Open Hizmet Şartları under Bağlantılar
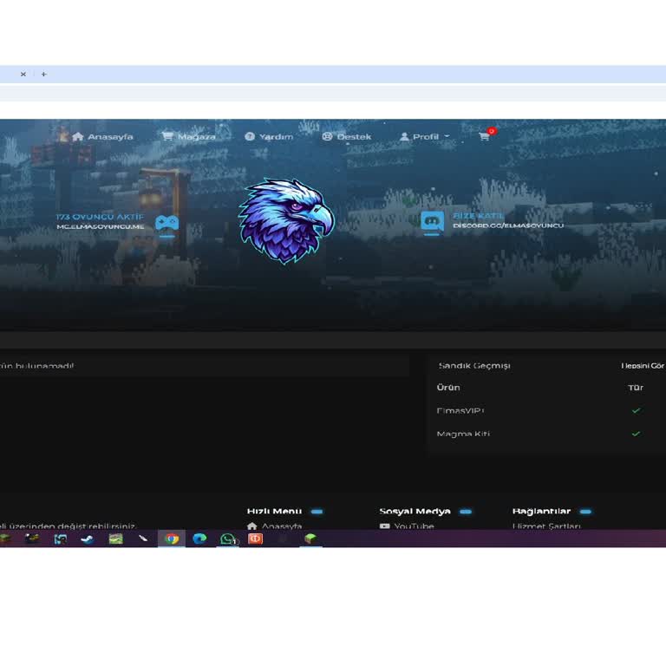Viewport: 666px width, 666px height. click(546, 526)
